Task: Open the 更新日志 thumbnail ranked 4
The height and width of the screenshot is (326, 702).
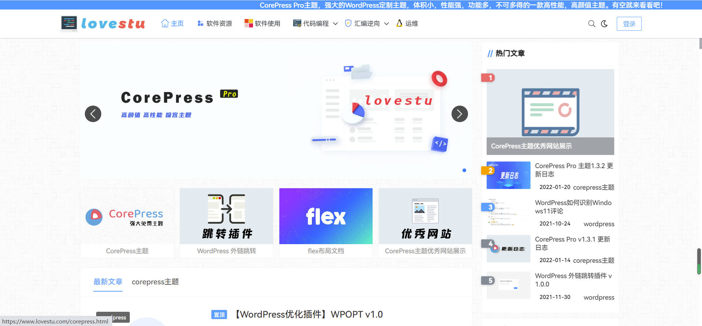Action: click(509, 249)
